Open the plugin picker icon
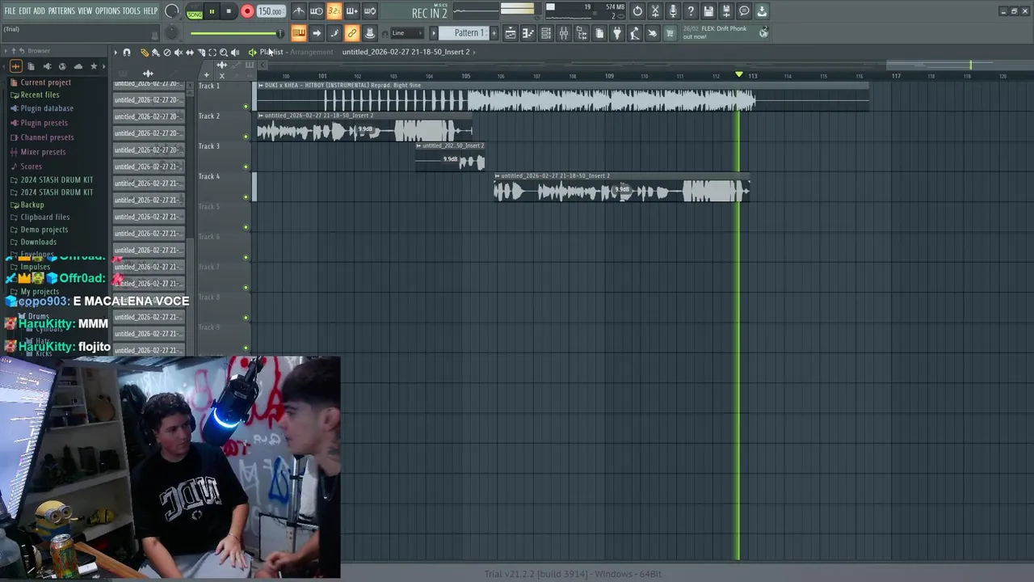This screenshot has height=582, width=1034. 617,33
